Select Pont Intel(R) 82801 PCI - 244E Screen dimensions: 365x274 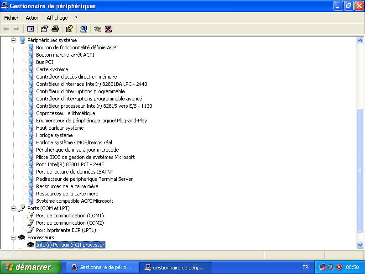click(x=70, y=164)
